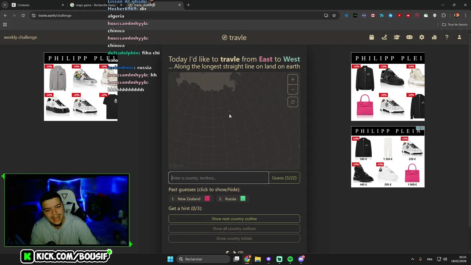Reset the map view with the refresh icon

tap(293, 102)
